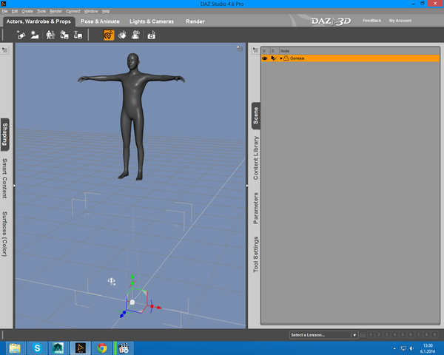The image size is (444, 355).
Task: Click the figure icon in the toolbar
Action: click(51, 35)
